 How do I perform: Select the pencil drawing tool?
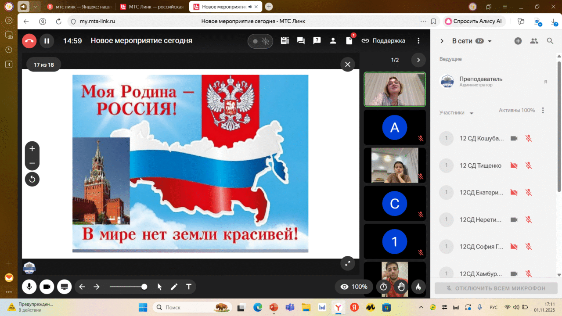click(174, 287)
